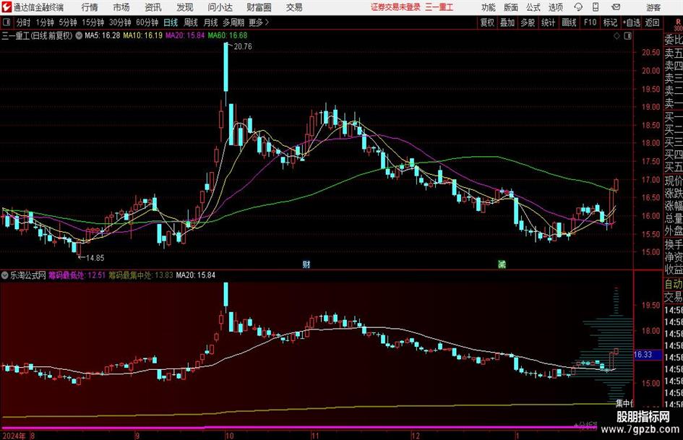Click the 三一重工 title label
The image size is (683, 440).
439,7
